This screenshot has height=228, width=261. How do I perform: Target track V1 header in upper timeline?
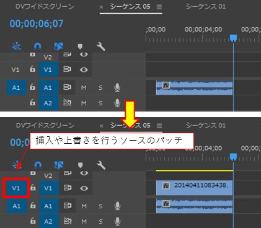pos(48,69)
